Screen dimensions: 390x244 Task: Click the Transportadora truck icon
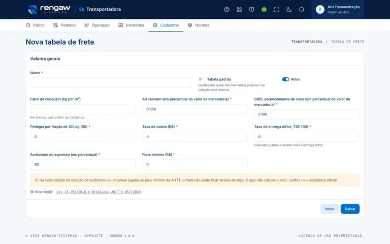click(82, 10)
